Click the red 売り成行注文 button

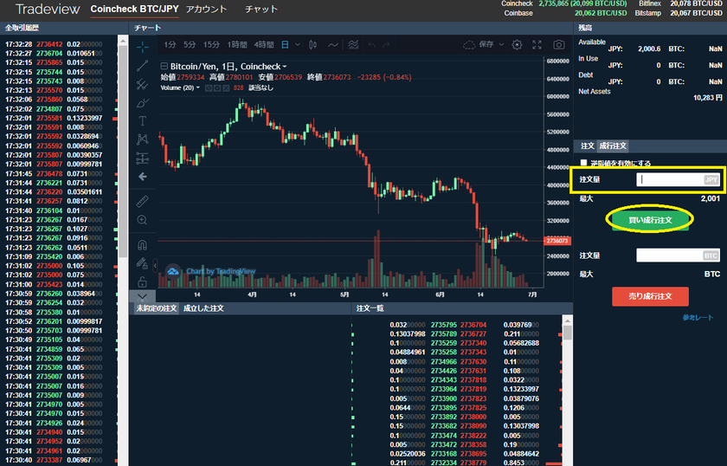(x=649, y=296)
